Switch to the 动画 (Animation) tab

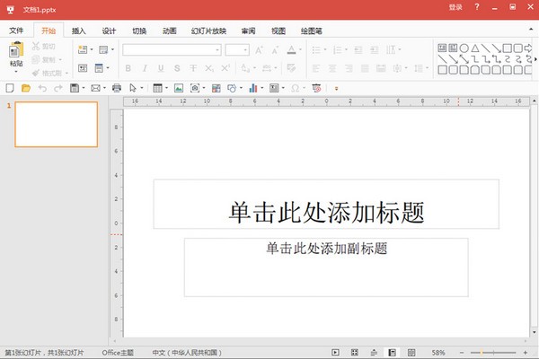pos(169,30)
